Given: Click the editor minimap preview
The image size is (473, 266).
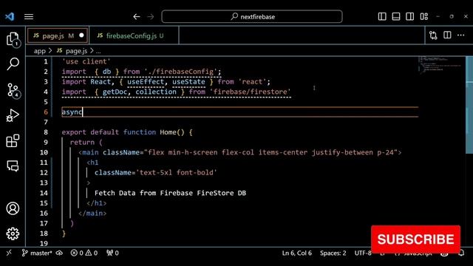Looking at the screenshot, I should (x=441, y=64).
